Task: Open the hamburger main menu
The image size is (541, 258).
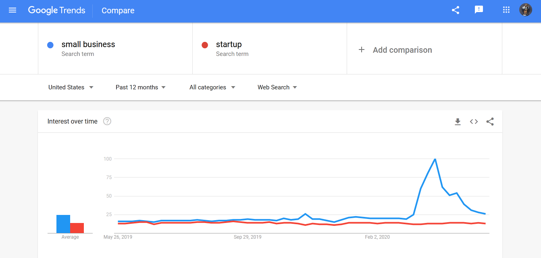Action: point(12,10)
